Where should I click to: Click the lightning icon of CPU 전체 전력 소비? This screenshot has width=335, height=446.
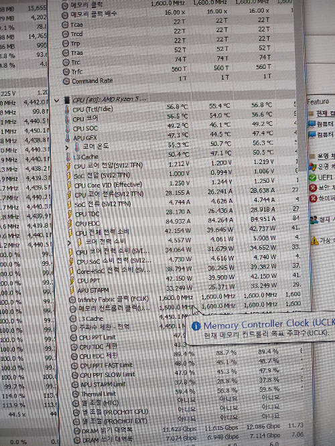pos(70,233)
